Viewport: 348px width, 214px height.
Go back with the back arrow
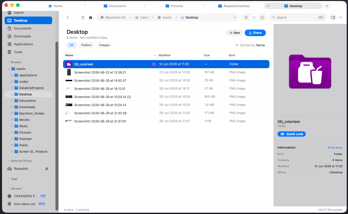coord(68,18)
